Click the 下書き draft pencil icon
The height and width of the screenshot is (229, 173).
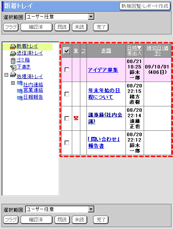click(x=13, y=67)
